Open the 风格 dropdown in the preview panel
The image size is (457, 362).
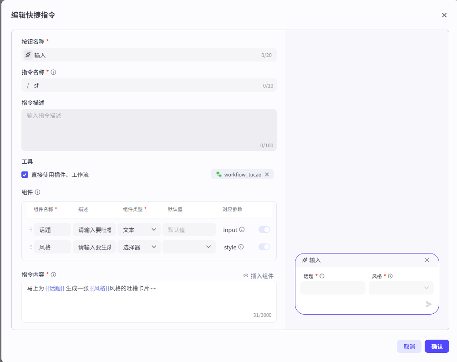[x=401, y=288]
